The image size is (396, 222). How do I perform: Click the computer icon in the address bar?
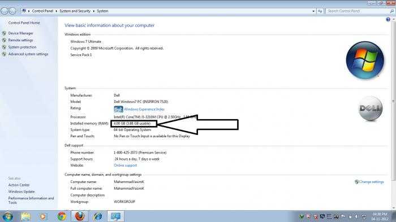24,11
